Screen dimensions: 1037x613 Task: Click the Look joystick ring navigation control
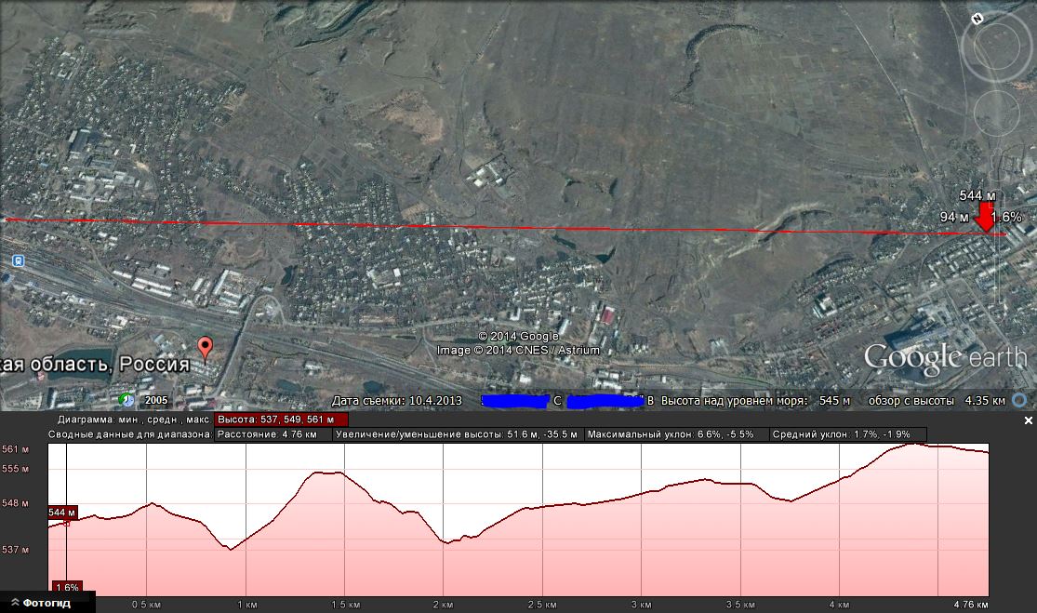pyautogui.click(x=995, y=47)
